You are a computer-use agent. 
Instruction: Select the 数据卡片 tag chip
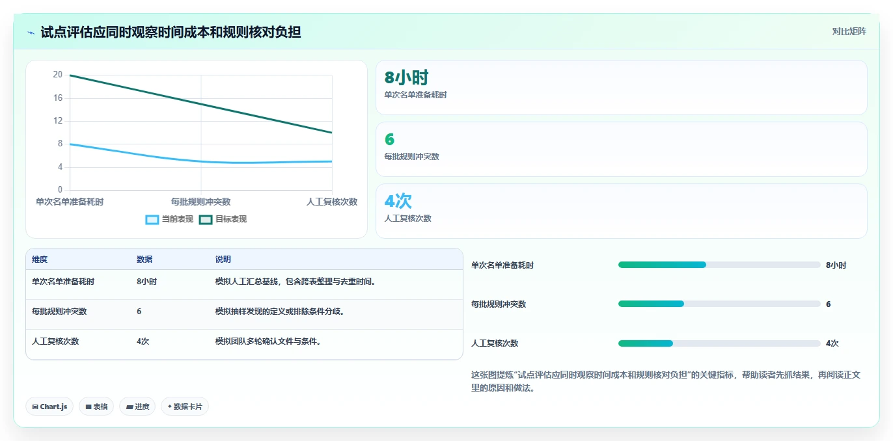185,407
